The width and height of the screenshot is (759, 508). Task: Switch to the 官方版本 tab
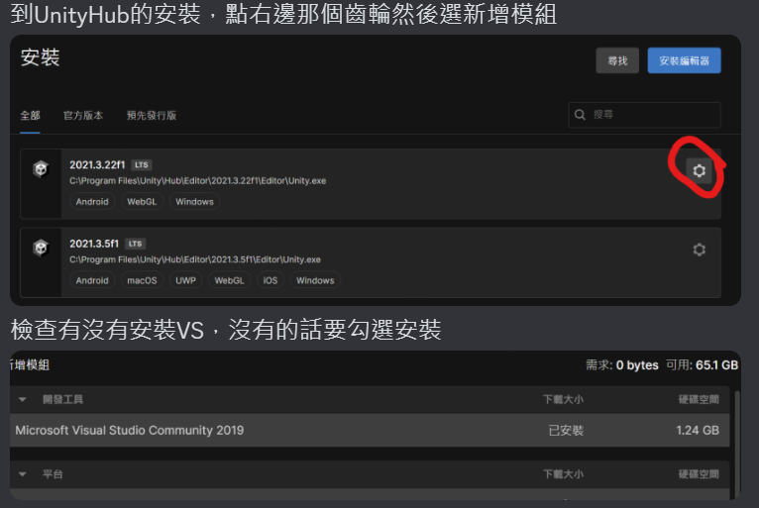tap(83, 116)
